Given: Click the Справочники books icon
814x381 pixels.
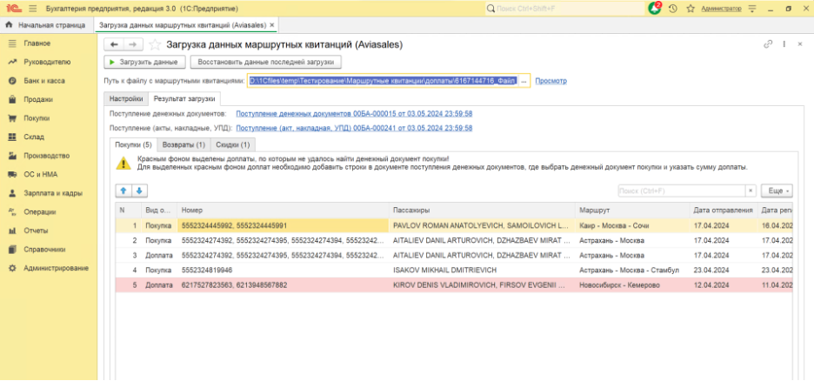Looking at the screenshot, I should [12, 249].
